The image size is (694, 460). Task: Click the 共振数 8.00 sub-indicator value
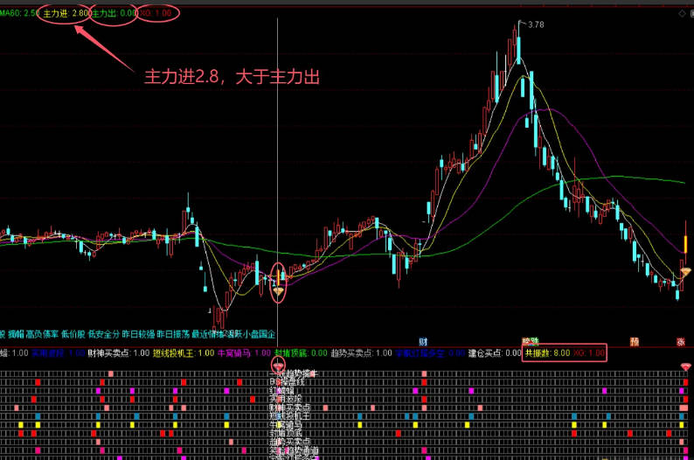click(547, 352)
